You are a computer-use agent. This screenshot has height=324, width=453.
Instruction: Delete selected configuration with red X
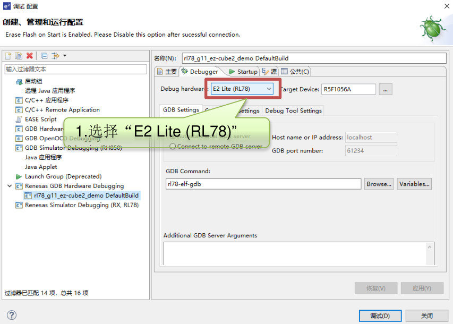point(29,55)
